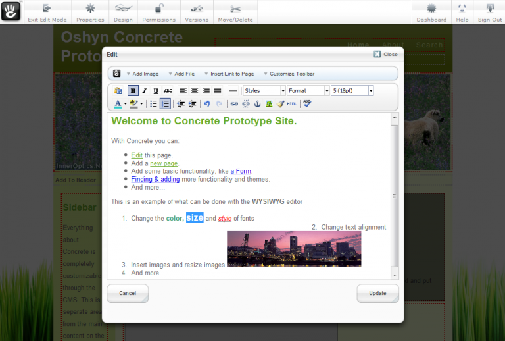
Task: Click the indent icon
Action: [192, 104]
